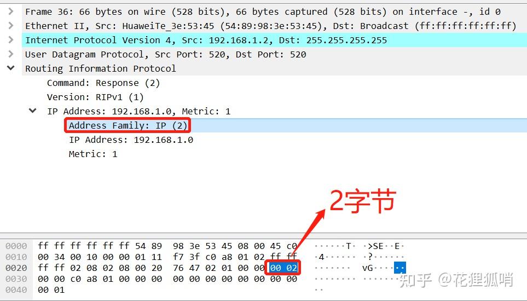
Task: Collapse the IP Address 192.168.1.0, Metric: 1 entry
Action: pos(33,111)
